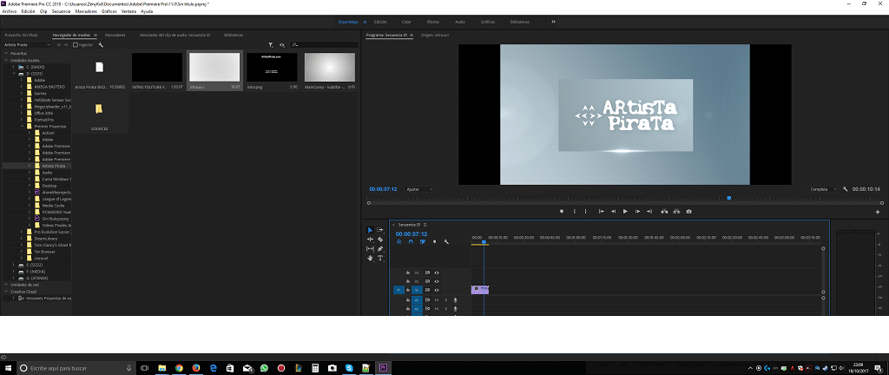Go to Out point in Program monitor
The height and width of the screenshot is (375, 889).
pos(649,211)
